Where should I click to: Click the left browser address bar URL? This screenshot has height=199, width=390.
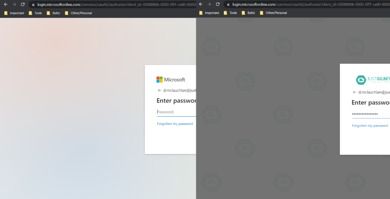pos(117,5)
